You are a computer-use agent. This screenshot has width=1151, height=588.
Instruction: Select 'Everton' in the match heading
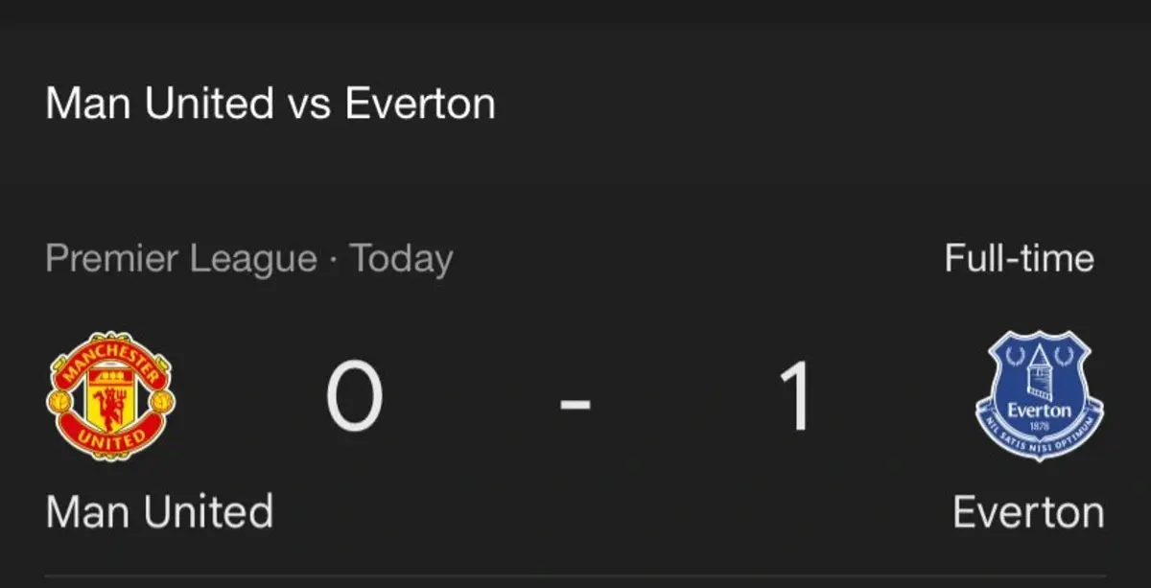(420, 103)
